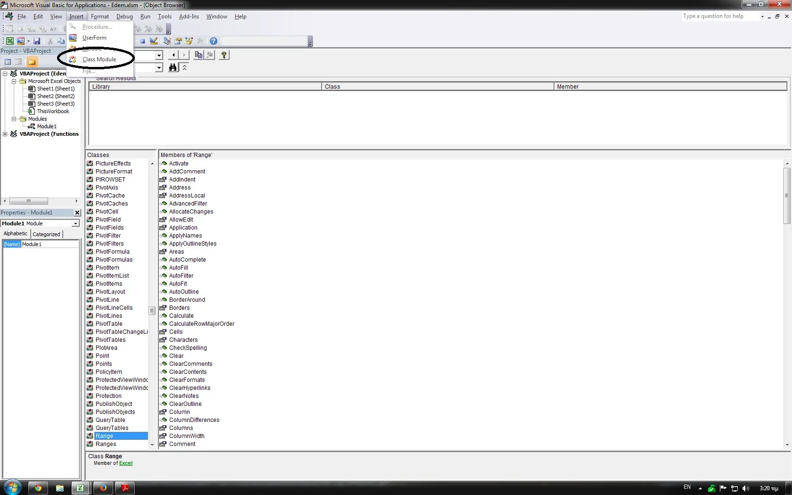Open the Project/Library dropdown arrow
The height and width of the screenshot is (495, 792).
click(159, 55)
